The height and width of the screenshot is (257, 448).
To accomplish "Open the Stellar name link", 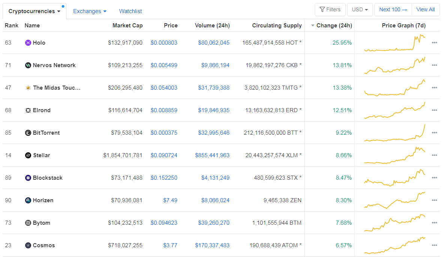I will [x=41, y=155].
